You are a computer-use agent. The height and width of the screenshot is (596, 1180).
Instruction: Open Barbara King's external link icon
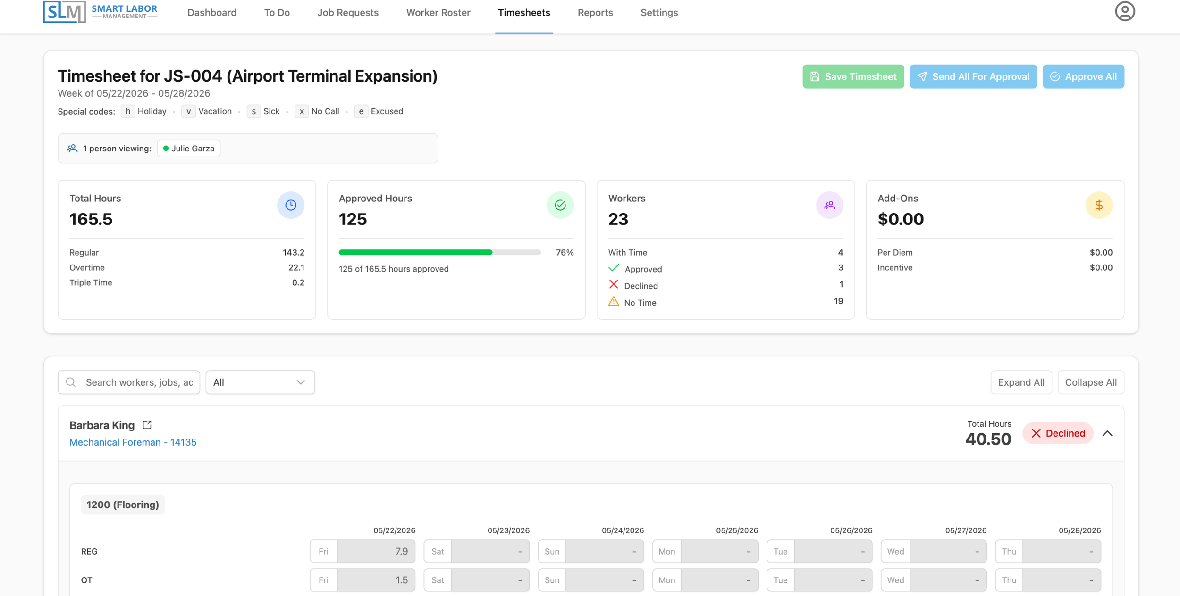click(147, 425)
